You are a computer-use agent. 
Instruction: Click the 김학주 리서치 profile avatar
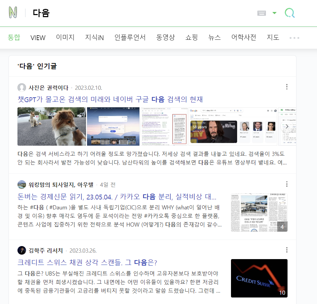click(x=22, y=251)
